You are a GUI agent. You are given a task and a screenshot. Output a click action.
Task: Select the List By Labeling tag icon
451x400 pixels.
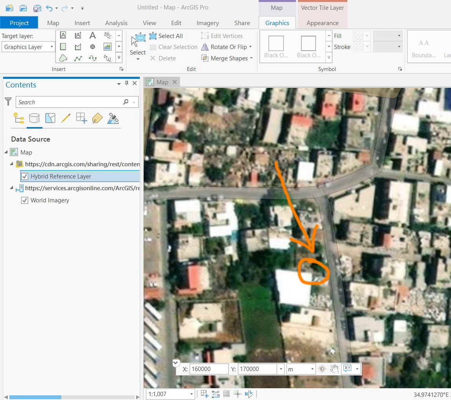(97, 118)
